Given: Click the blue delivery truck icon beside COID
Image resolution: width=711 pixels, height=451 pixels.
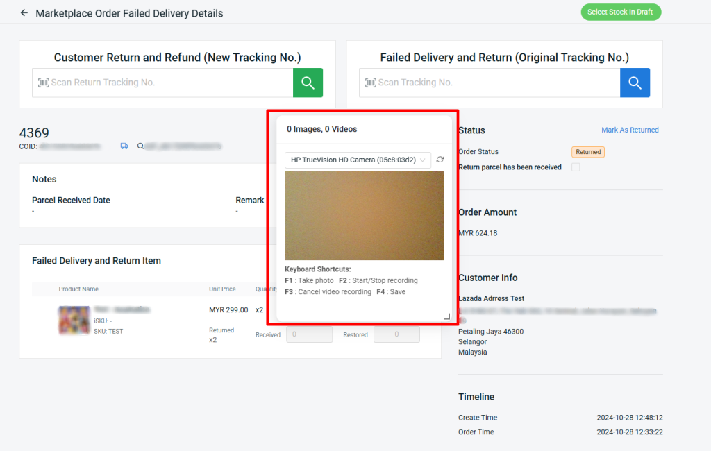Looking at the screenshot, I should [x=124, y=146].
